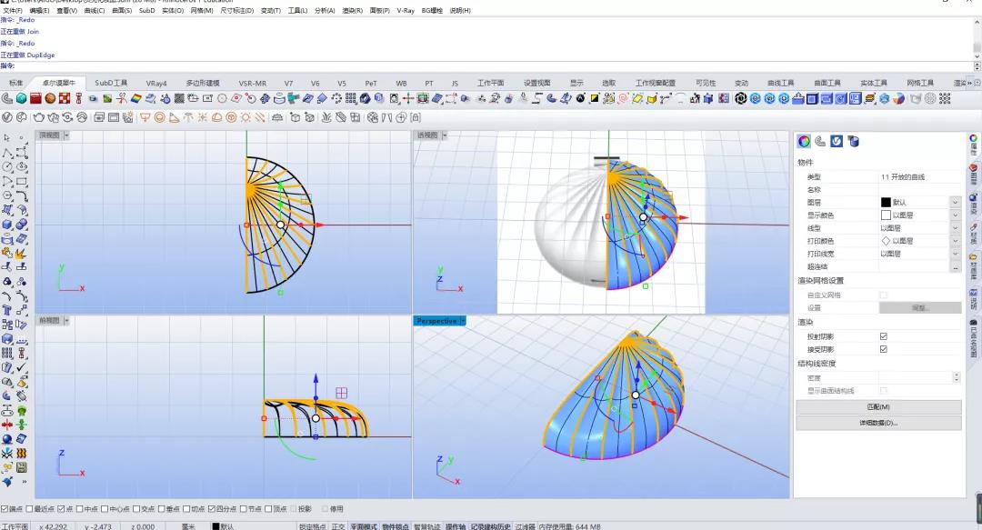This screenshot has height=530, width=982.
Task: Click the first crescent icon in the toolbar
Action: pos(7,98)
